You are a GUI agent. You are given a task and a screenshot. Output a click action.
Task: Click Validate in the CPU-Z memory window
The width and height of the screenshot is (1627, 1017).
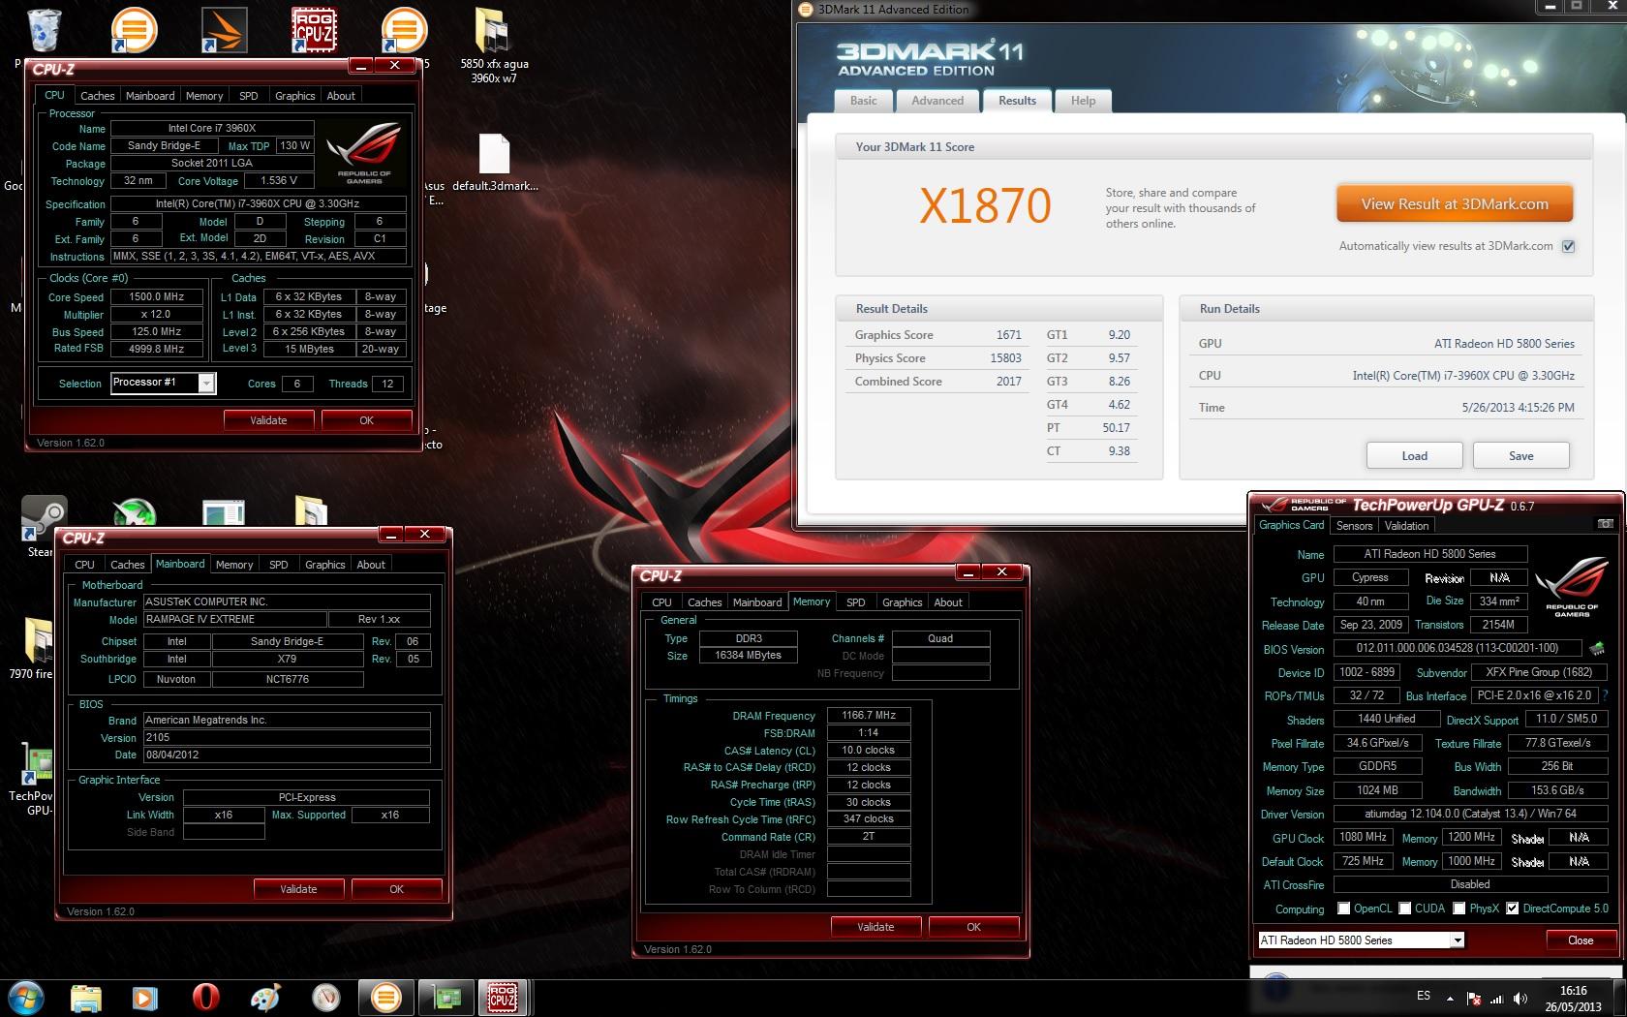875,927
